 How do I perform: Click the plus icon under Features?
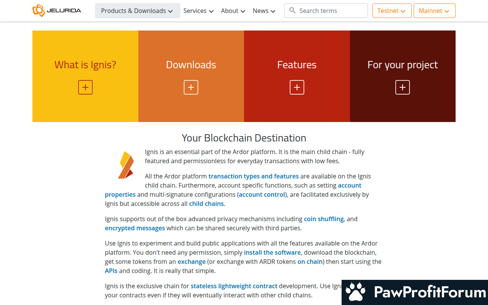[297, 87]
